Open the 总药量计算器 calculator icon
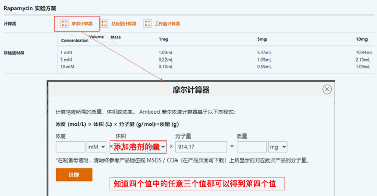 pyautogui.click(x=104, y=24)
